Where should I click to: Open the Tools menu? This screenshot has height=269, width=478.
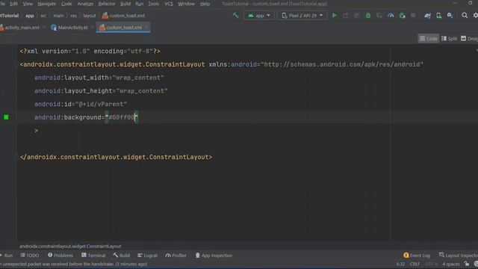(x=153, y=4)
